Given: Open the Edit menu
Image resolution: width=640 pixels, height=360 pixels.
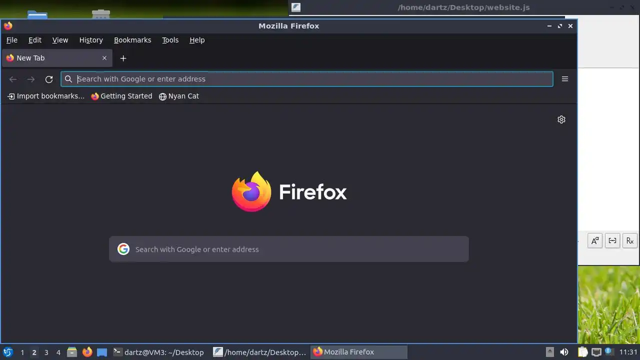Looking at the screenshot, I should pos(35,40).
